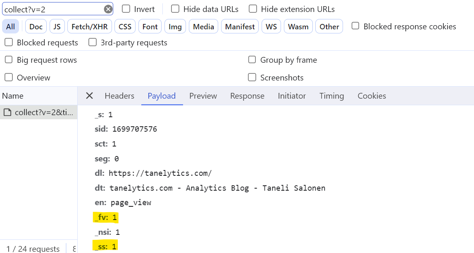Select the sid value 1699707576

(x=135, y=129)
